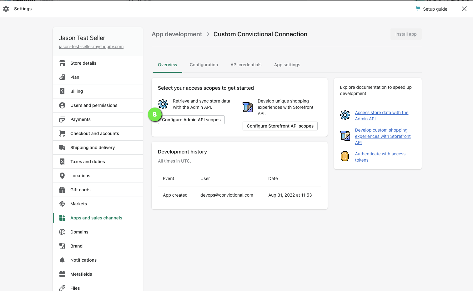
Task: Click the Install app button
Action: [x=406, y=34]
